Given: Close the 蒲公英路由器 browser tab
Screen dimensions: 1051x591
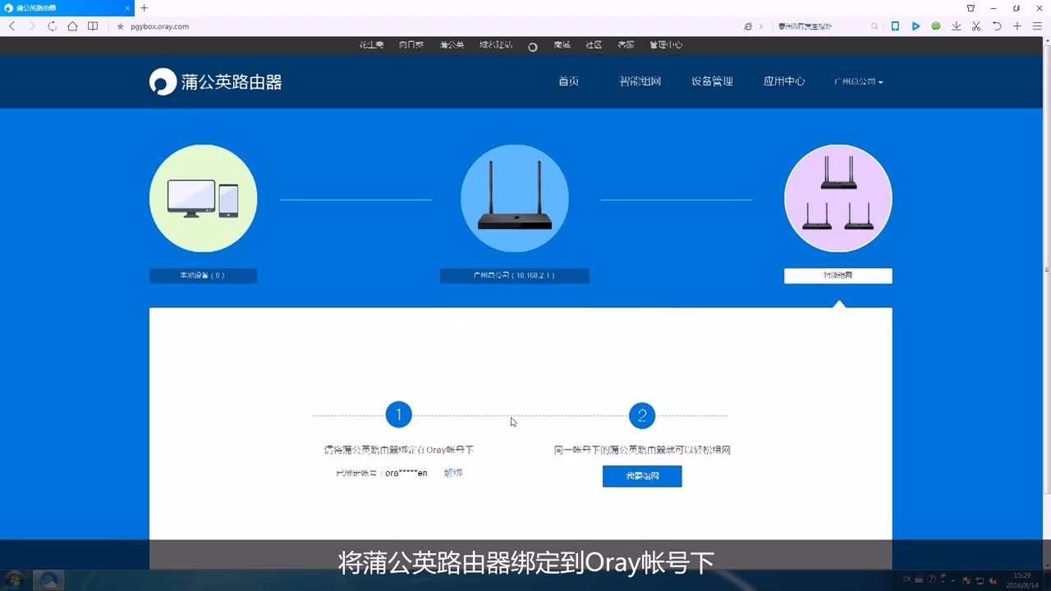Looking at the screenshot, I should click(x=128, y=8).
